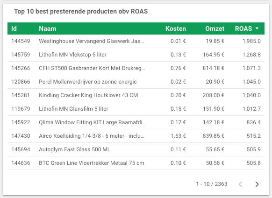Toggle ROAS descending sort arrow
The width and height of the screenshot is (272, 198).
pos(257,28)
